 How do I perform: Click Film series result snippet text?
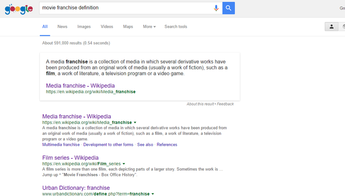tap(132, 172)
